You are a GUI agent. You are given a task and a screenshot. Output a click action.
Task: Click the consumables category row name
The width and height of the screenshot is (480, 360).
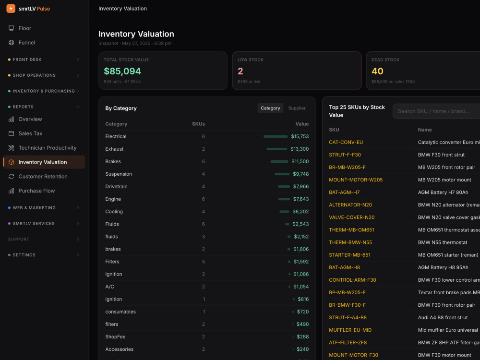tap(120, 312)
